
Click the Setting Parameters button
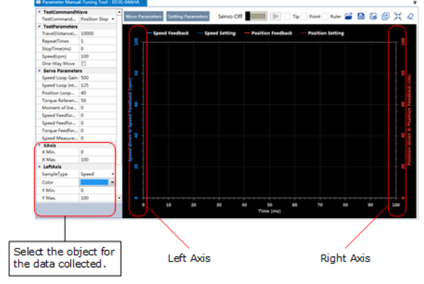[x=188, y=17]
